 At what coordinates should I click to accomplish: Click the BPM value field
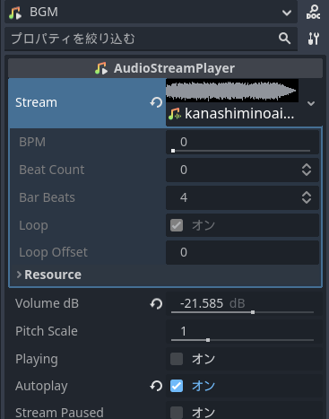point(242,142)
